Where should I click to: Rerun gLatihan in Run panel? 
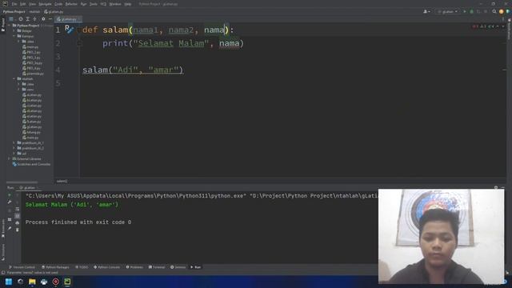pos(10,195)
